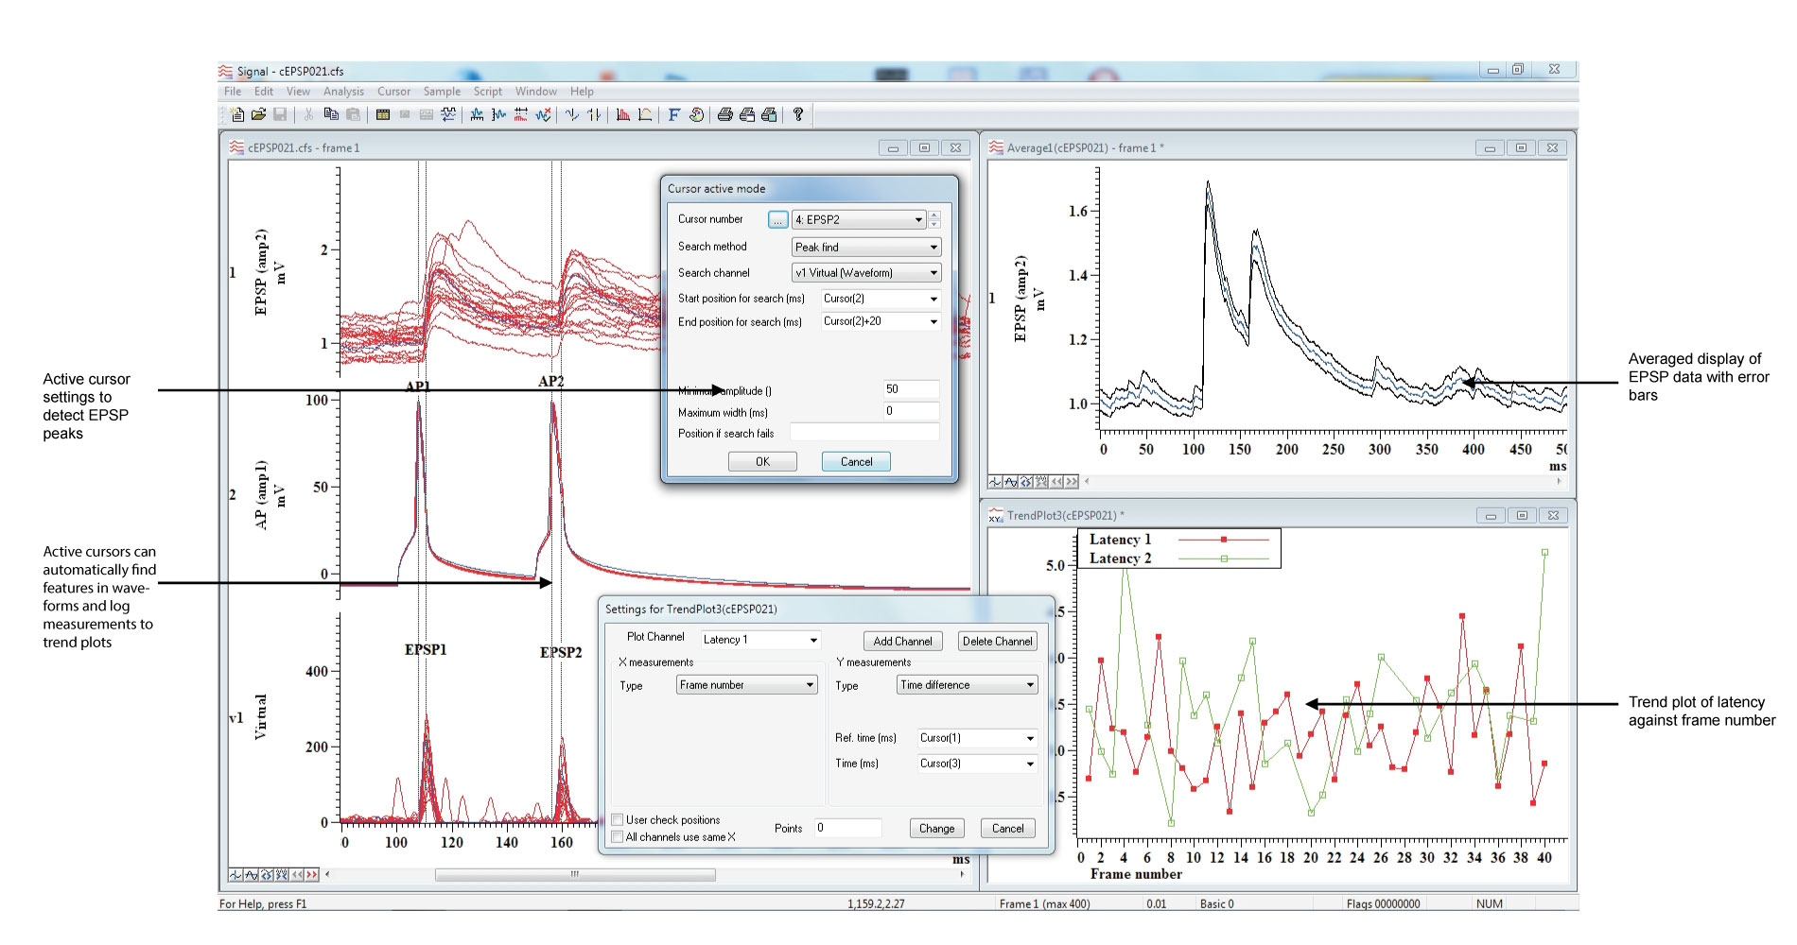Screen dimensions: 1797x945
Task: Click the Print Preview icon
Action: pyautogui.click(x=746, y=114)
